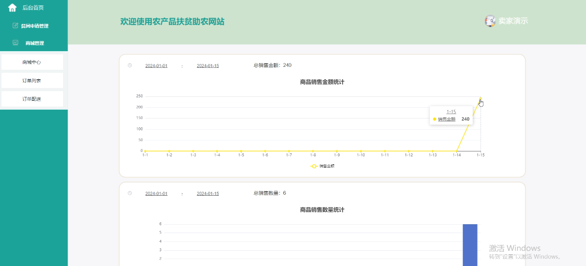Click the 1-1 data point on line chart
The width and height of the screenshot is (586, 266).
(x=145, y=151)
